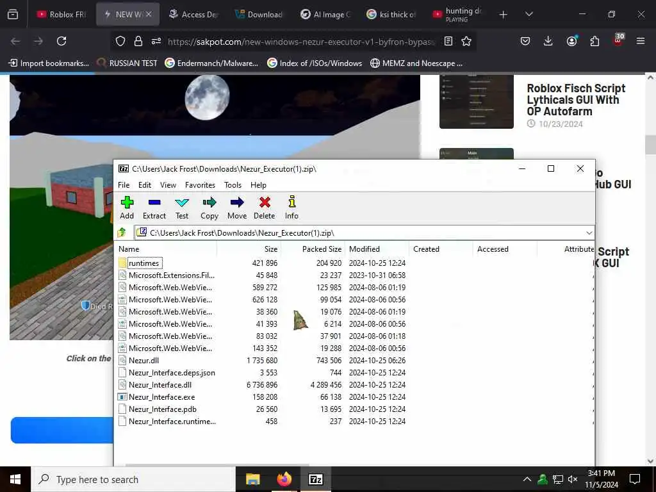Toggle reader view icon in address bar
This screenshot has width=656, height=492.
448,41
